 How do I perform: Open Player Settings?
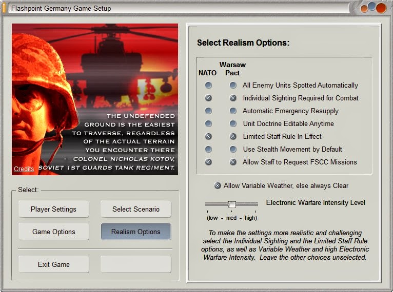coord(53,209)
